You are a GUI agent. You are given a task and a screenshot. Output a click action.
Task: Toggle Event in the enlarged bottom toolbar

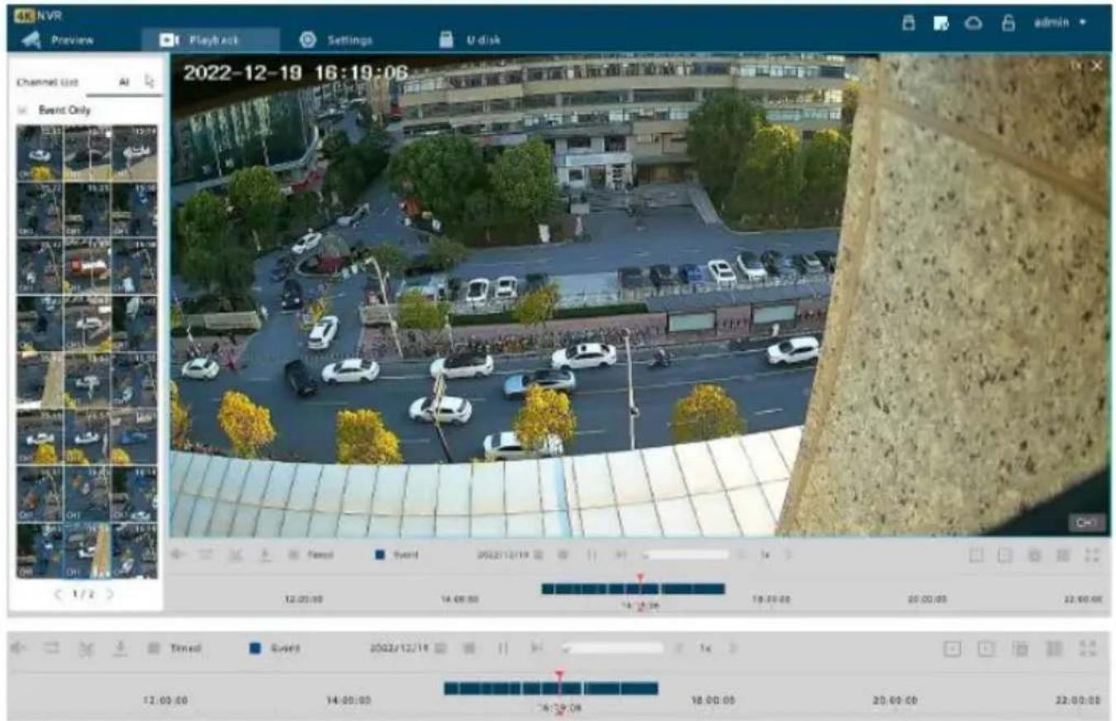[x=255, y=649]
